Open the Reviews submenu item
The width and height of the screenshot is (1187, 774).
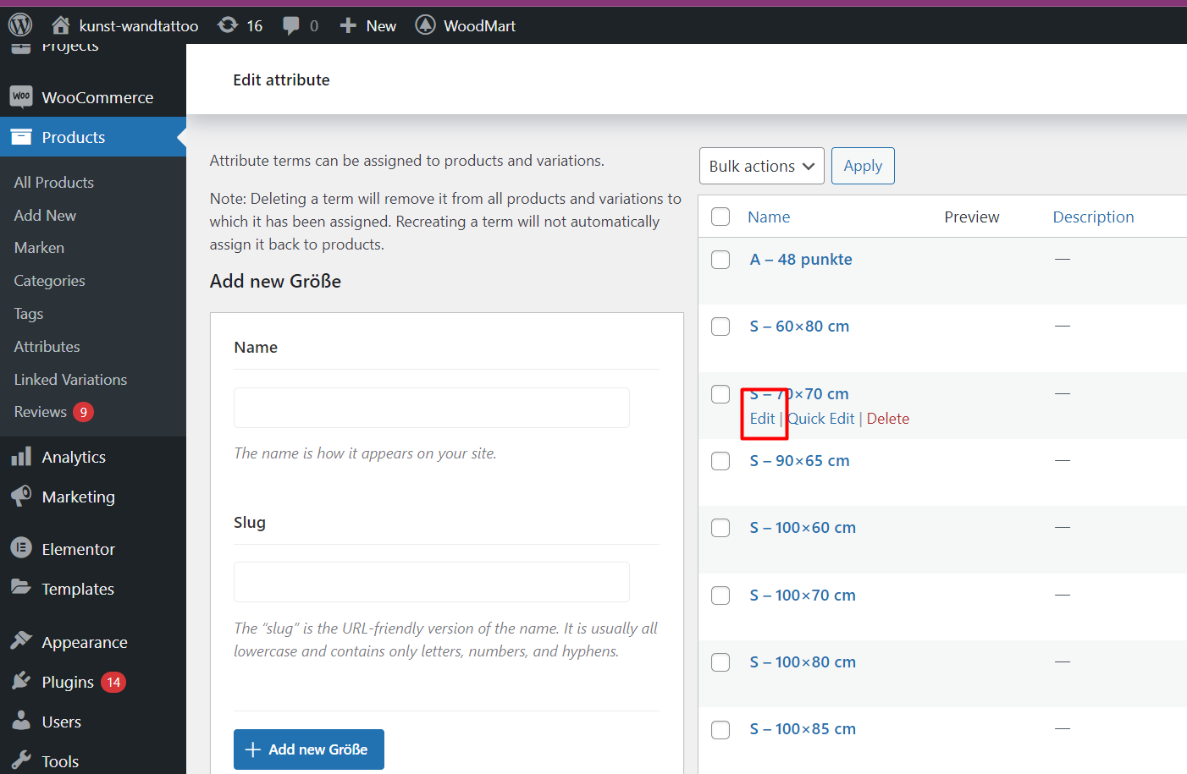40,412
